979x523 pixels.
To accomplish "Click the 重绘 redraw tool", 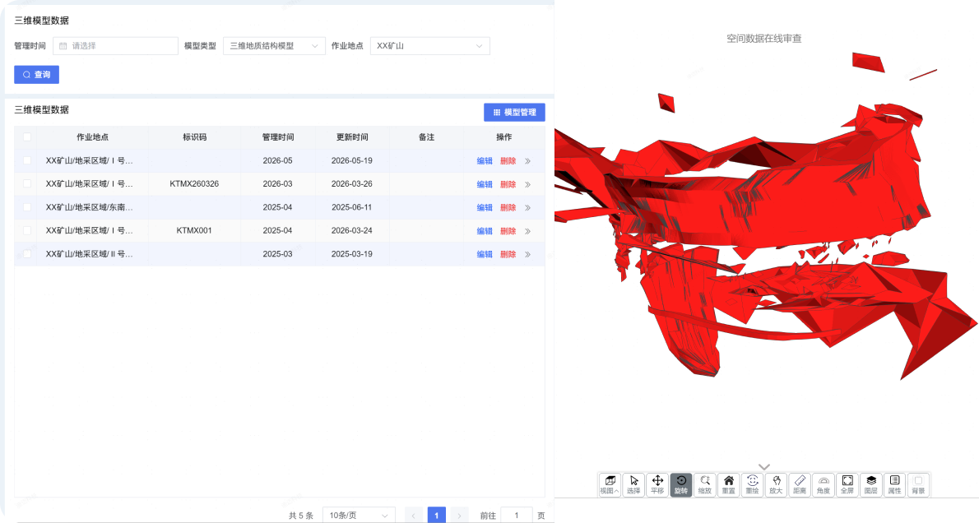I will 753,484.
